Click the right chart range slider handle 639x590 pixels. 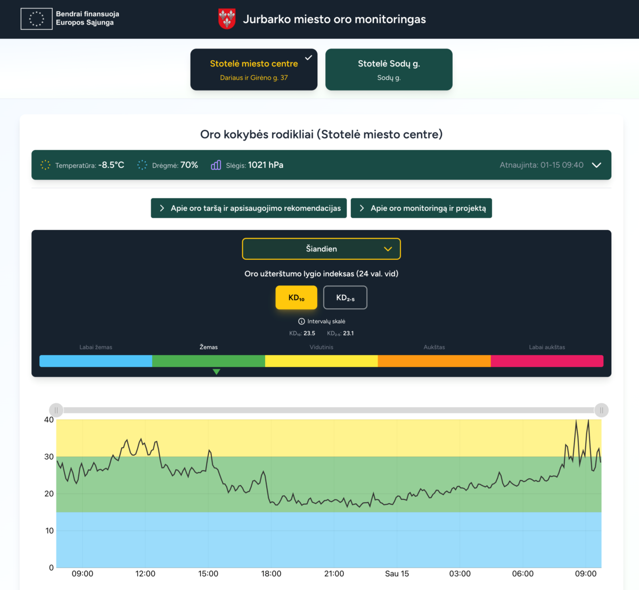(x=601, y=410)
